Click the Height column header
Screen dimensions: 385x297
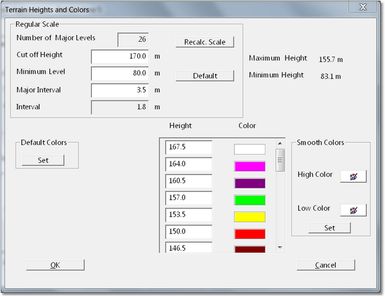pos(180,126)
